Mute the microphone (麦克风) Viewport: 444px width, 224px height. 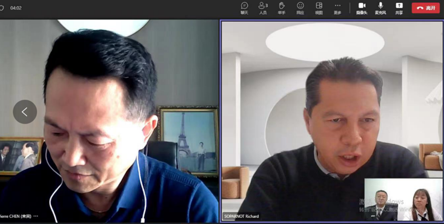[x=380, y=8]
